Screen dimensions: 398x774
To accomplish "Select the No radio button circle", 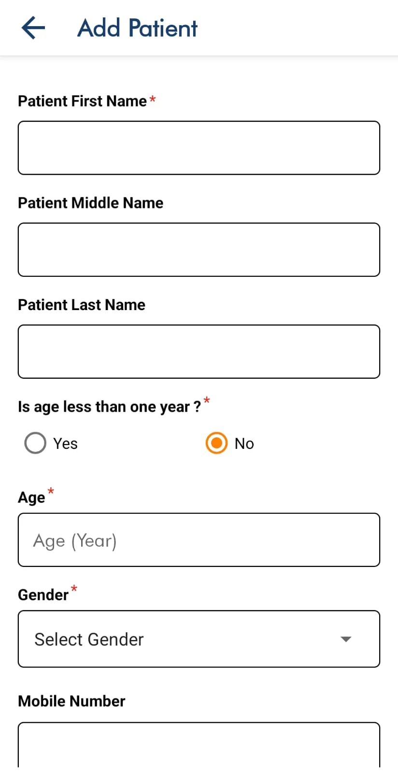I will (216, 443).
